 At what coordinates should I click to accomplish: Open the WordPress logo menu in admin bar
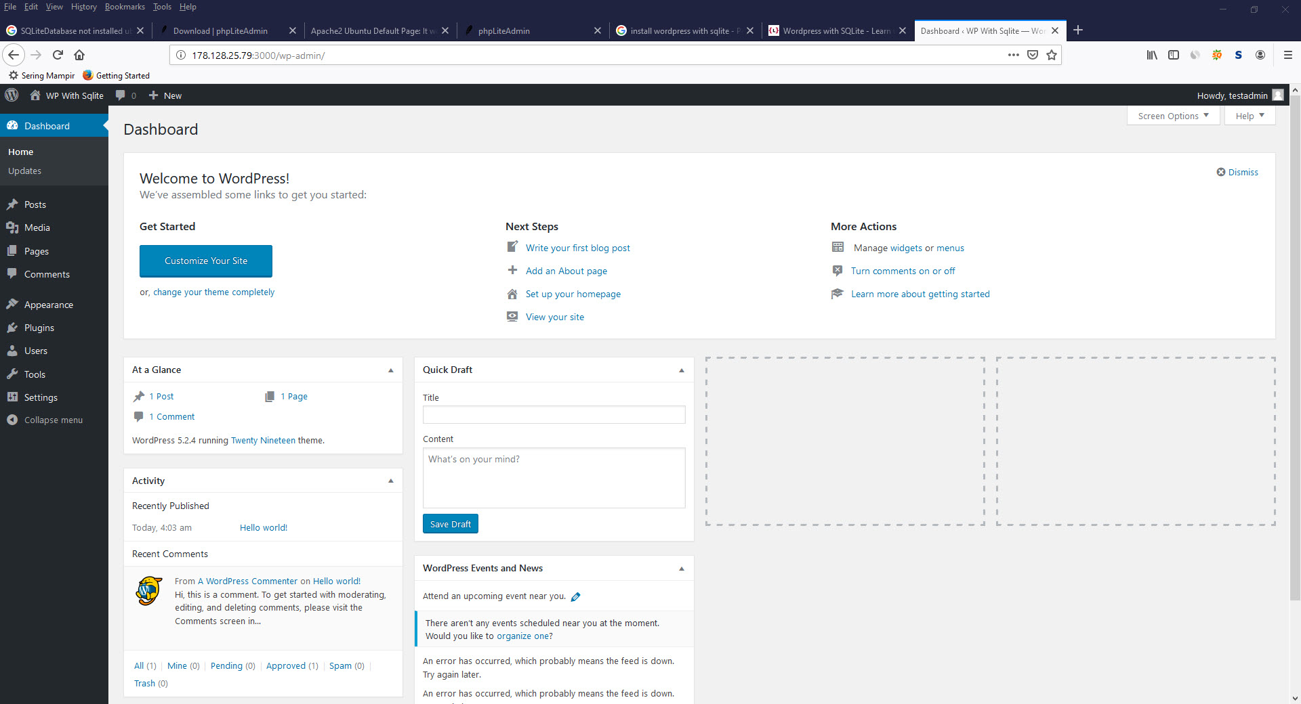pos(11,95)
